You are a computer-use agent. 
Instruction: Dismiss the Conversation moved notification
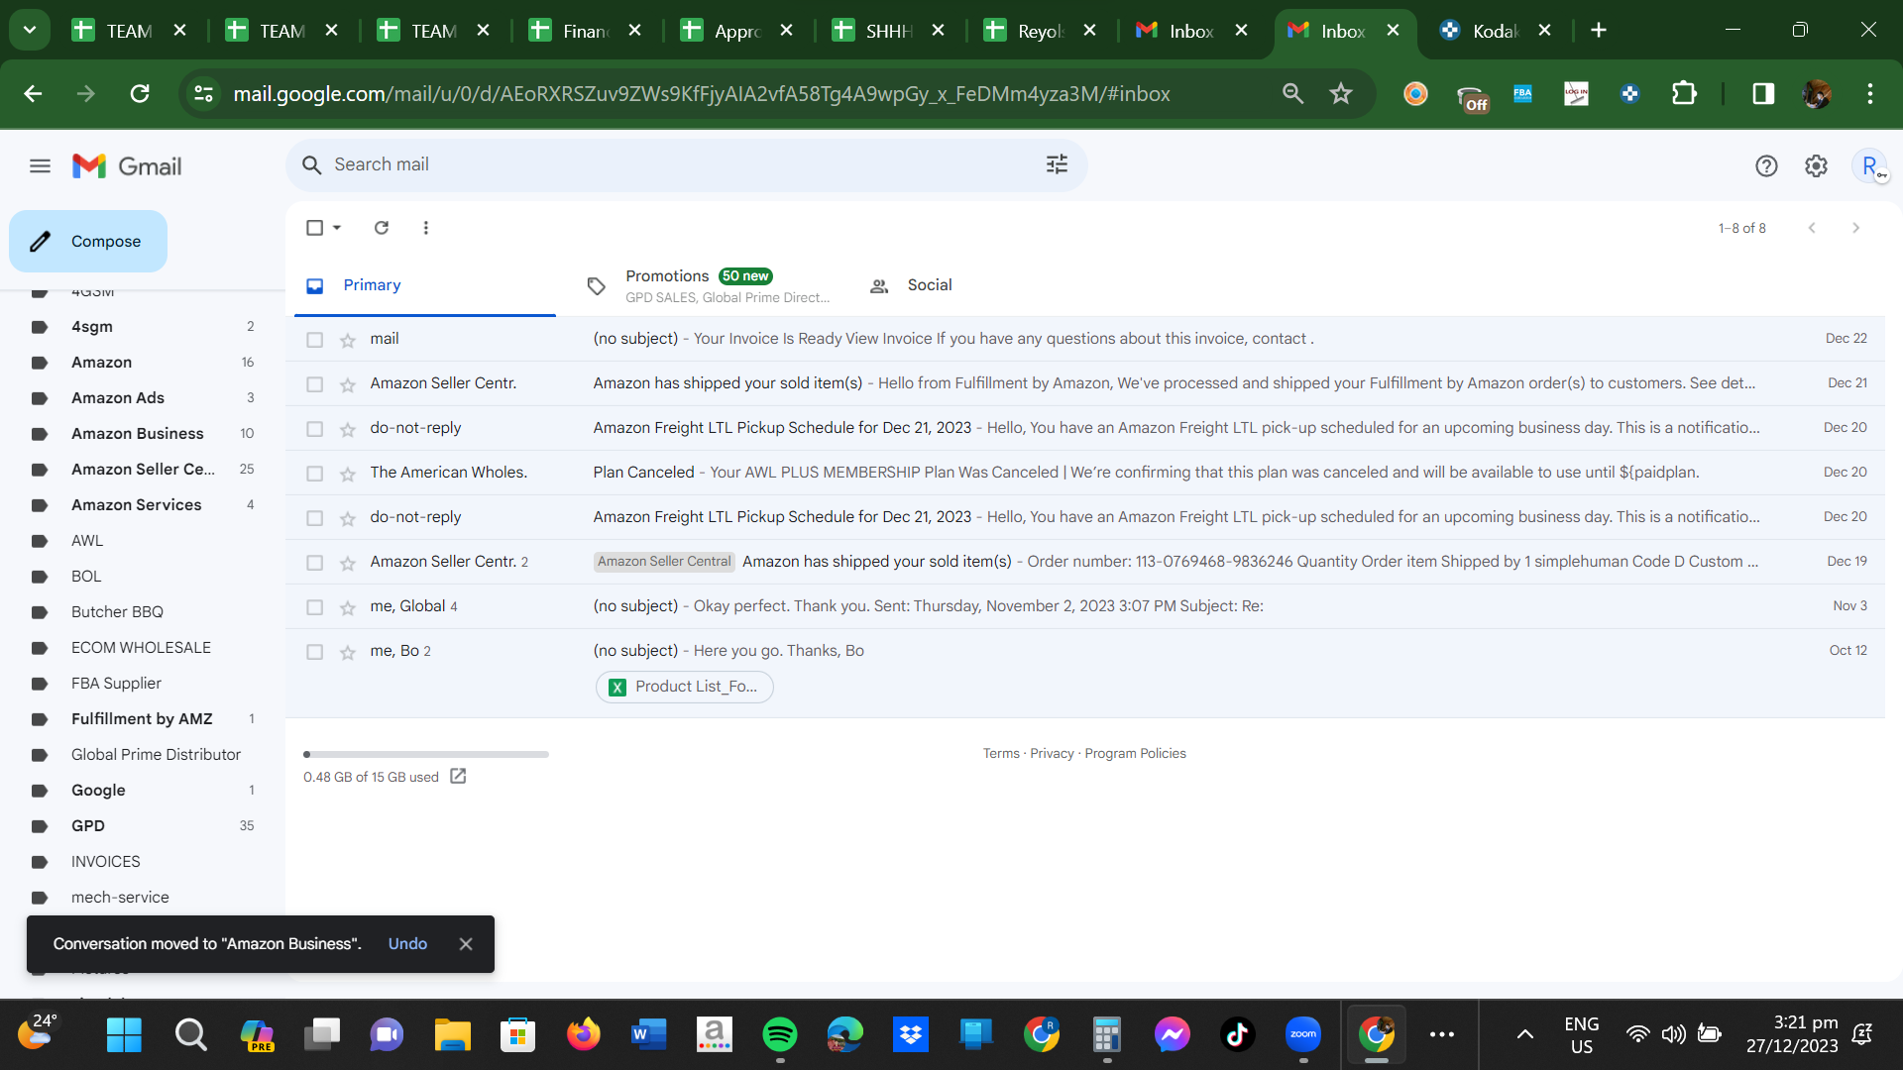[x=466, y=944]
